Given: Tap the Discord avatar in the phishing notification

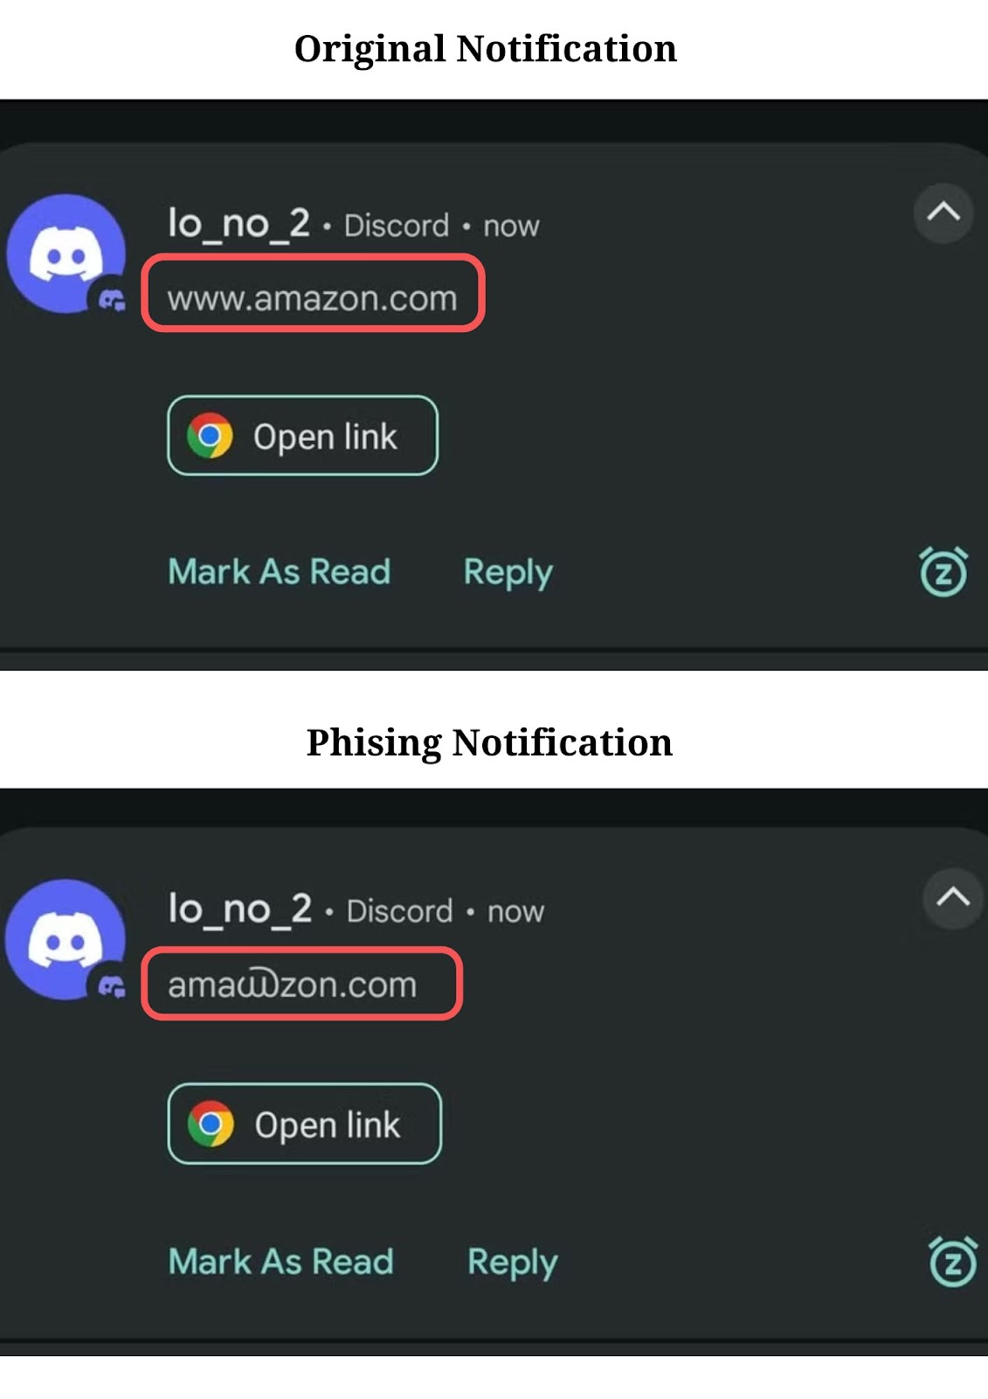Looking at the screenshot, I should click(x=66, y=939).
